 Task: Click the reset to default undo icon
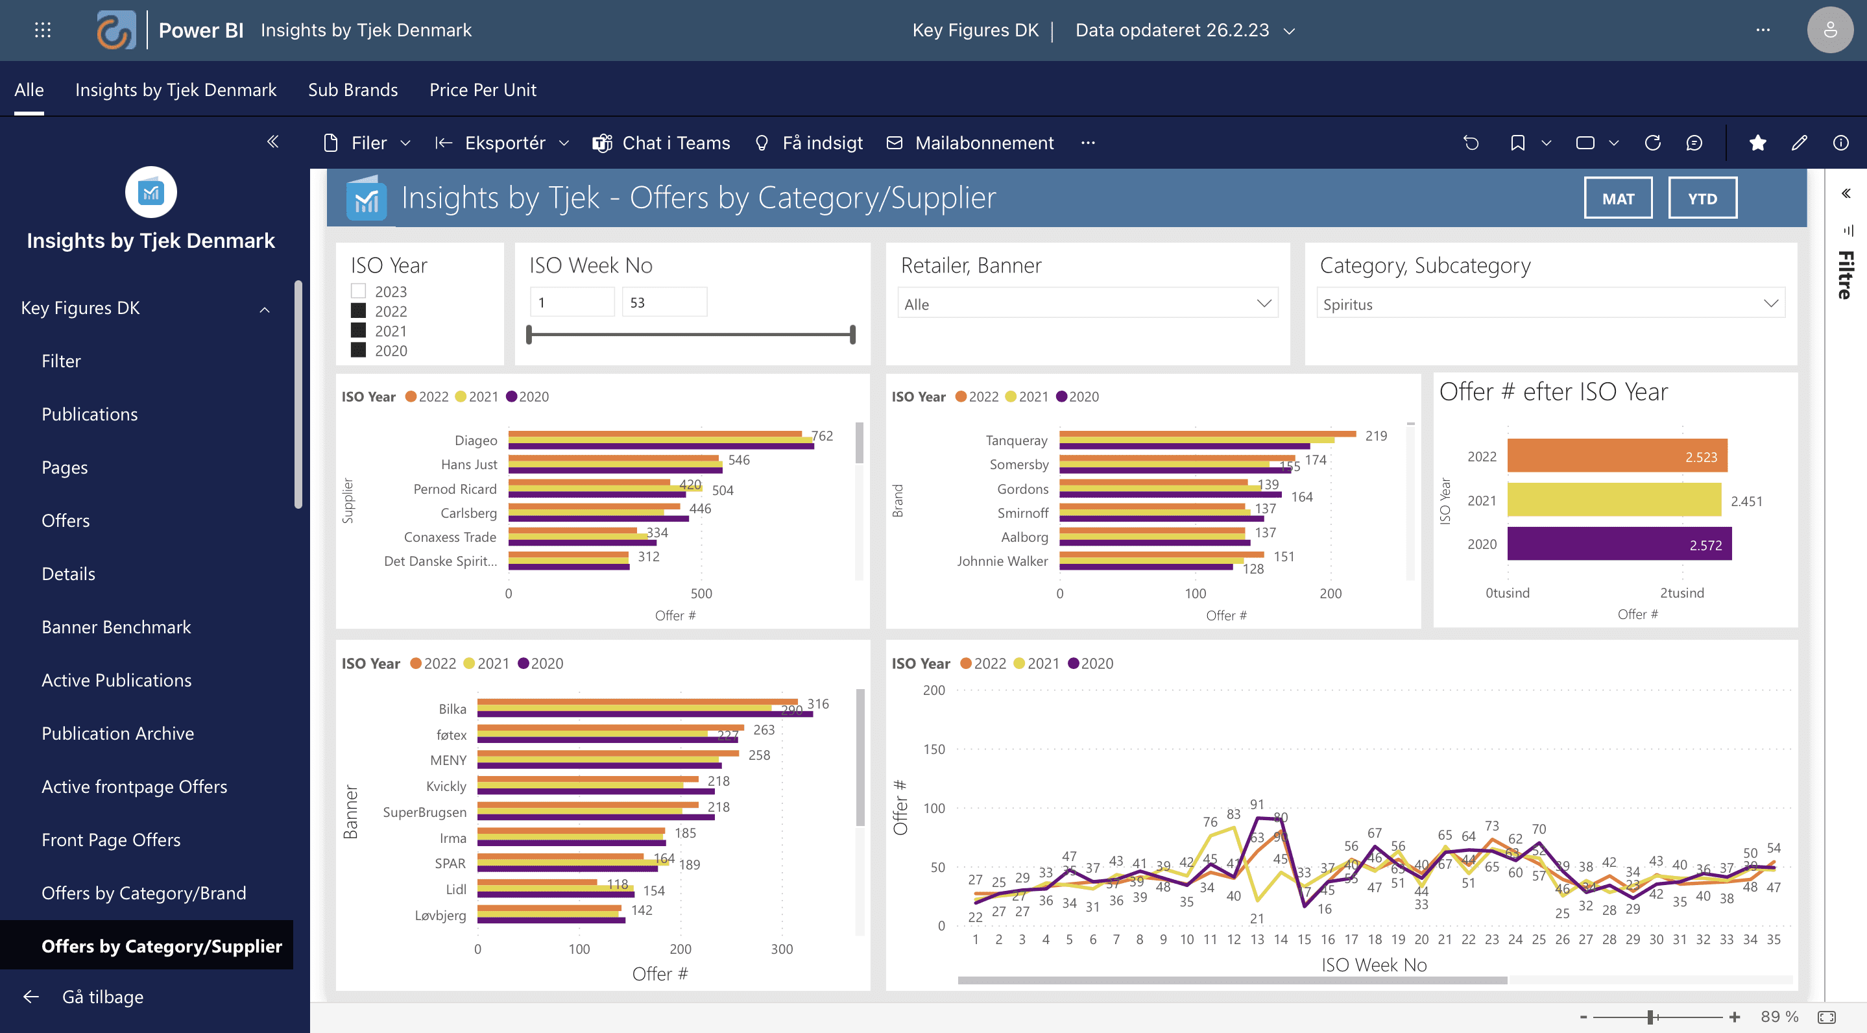(x=1471, y=143)
